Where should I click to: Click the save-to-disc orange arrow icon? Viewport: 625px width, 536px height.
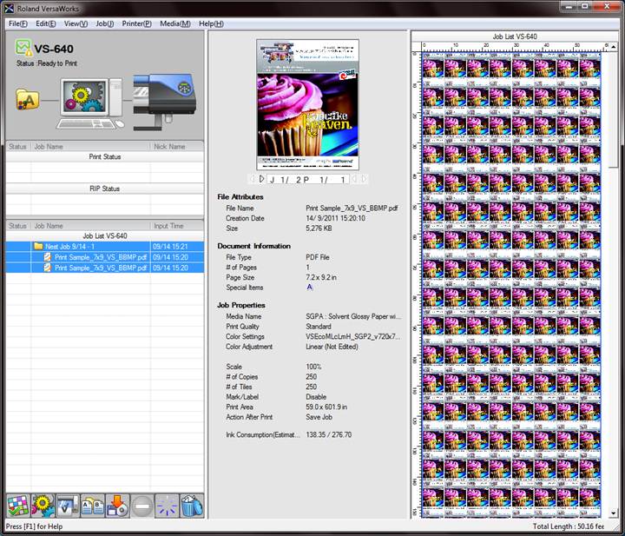(118, 505)
